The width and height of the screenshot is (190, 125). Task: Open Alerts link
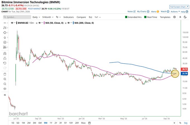(155, 11)
